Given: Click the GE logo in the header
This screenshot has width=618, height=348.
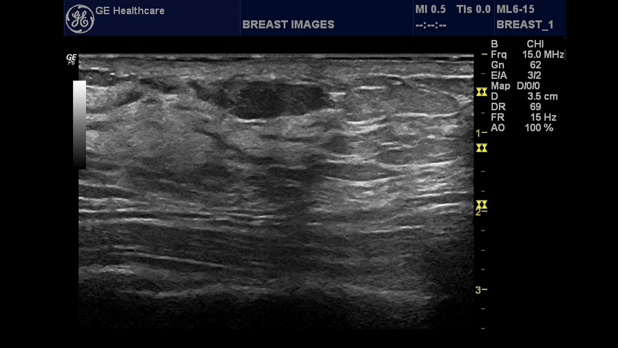Looking at the screenshot, I should [80, 19].
